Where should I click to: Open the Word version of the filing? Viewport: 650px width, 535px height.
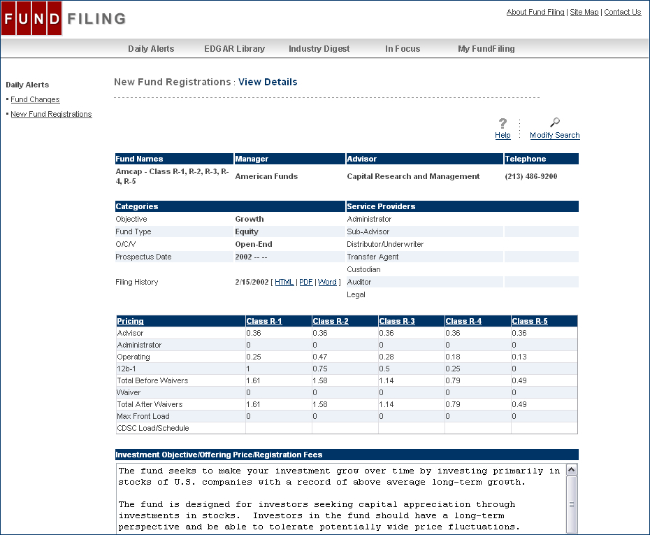tap(327, 282)
